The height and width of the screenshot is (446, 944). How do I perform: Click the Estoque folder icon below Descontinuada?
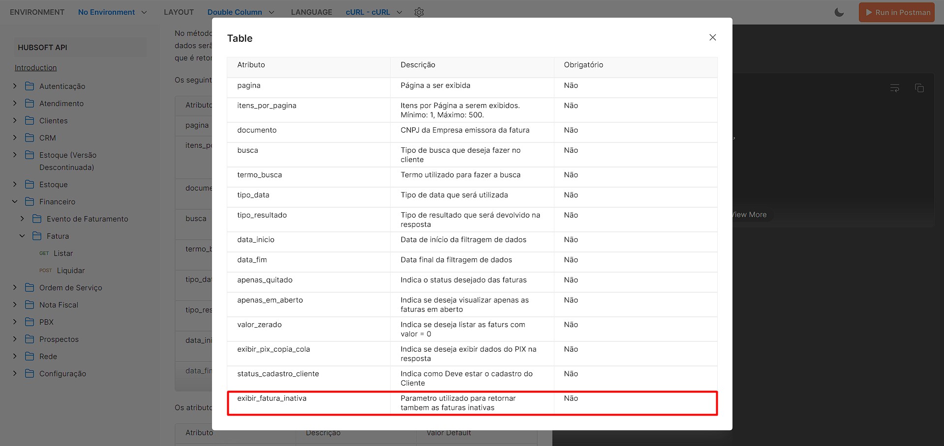point(30,184)
